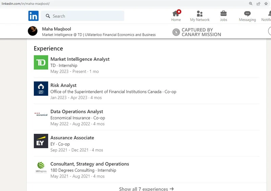Click the browser zoom magnifier icon
The width and height of the screenshot is (271, 191).
click(x=251, y=3)
